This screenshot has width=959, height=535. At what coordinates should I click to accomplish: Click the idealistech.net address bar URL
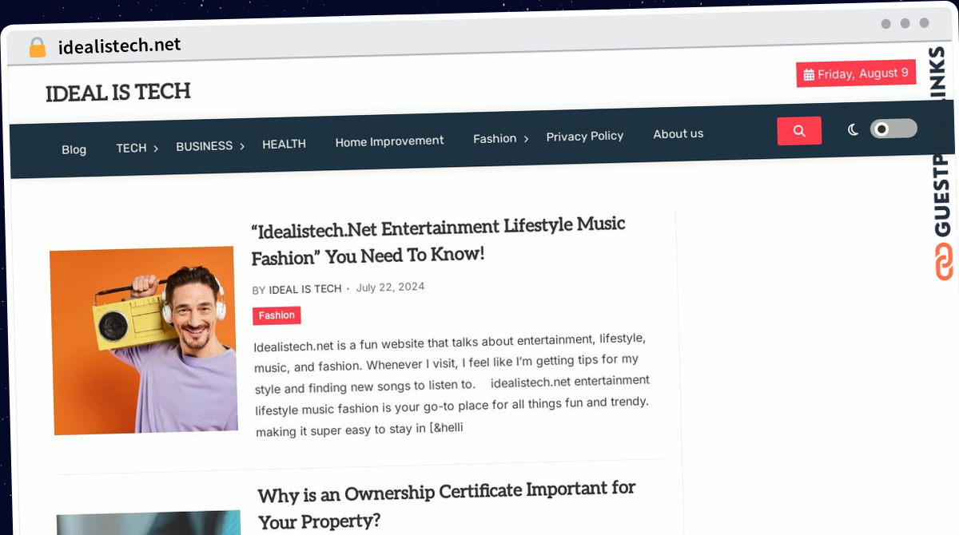[120, 46]
